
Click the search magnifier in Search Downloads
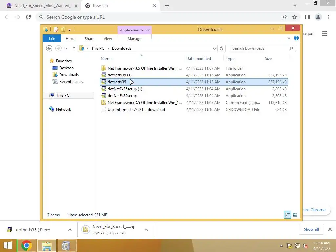point(291,48)
